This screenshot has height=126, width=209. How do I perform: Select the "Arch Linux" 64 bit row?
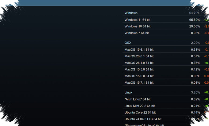166,99
